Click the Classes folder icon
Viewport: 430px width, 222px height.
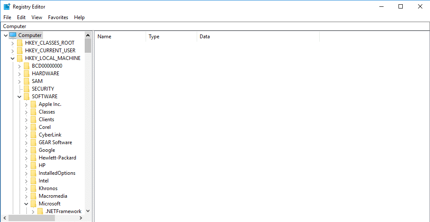click(x=34, y=112)
